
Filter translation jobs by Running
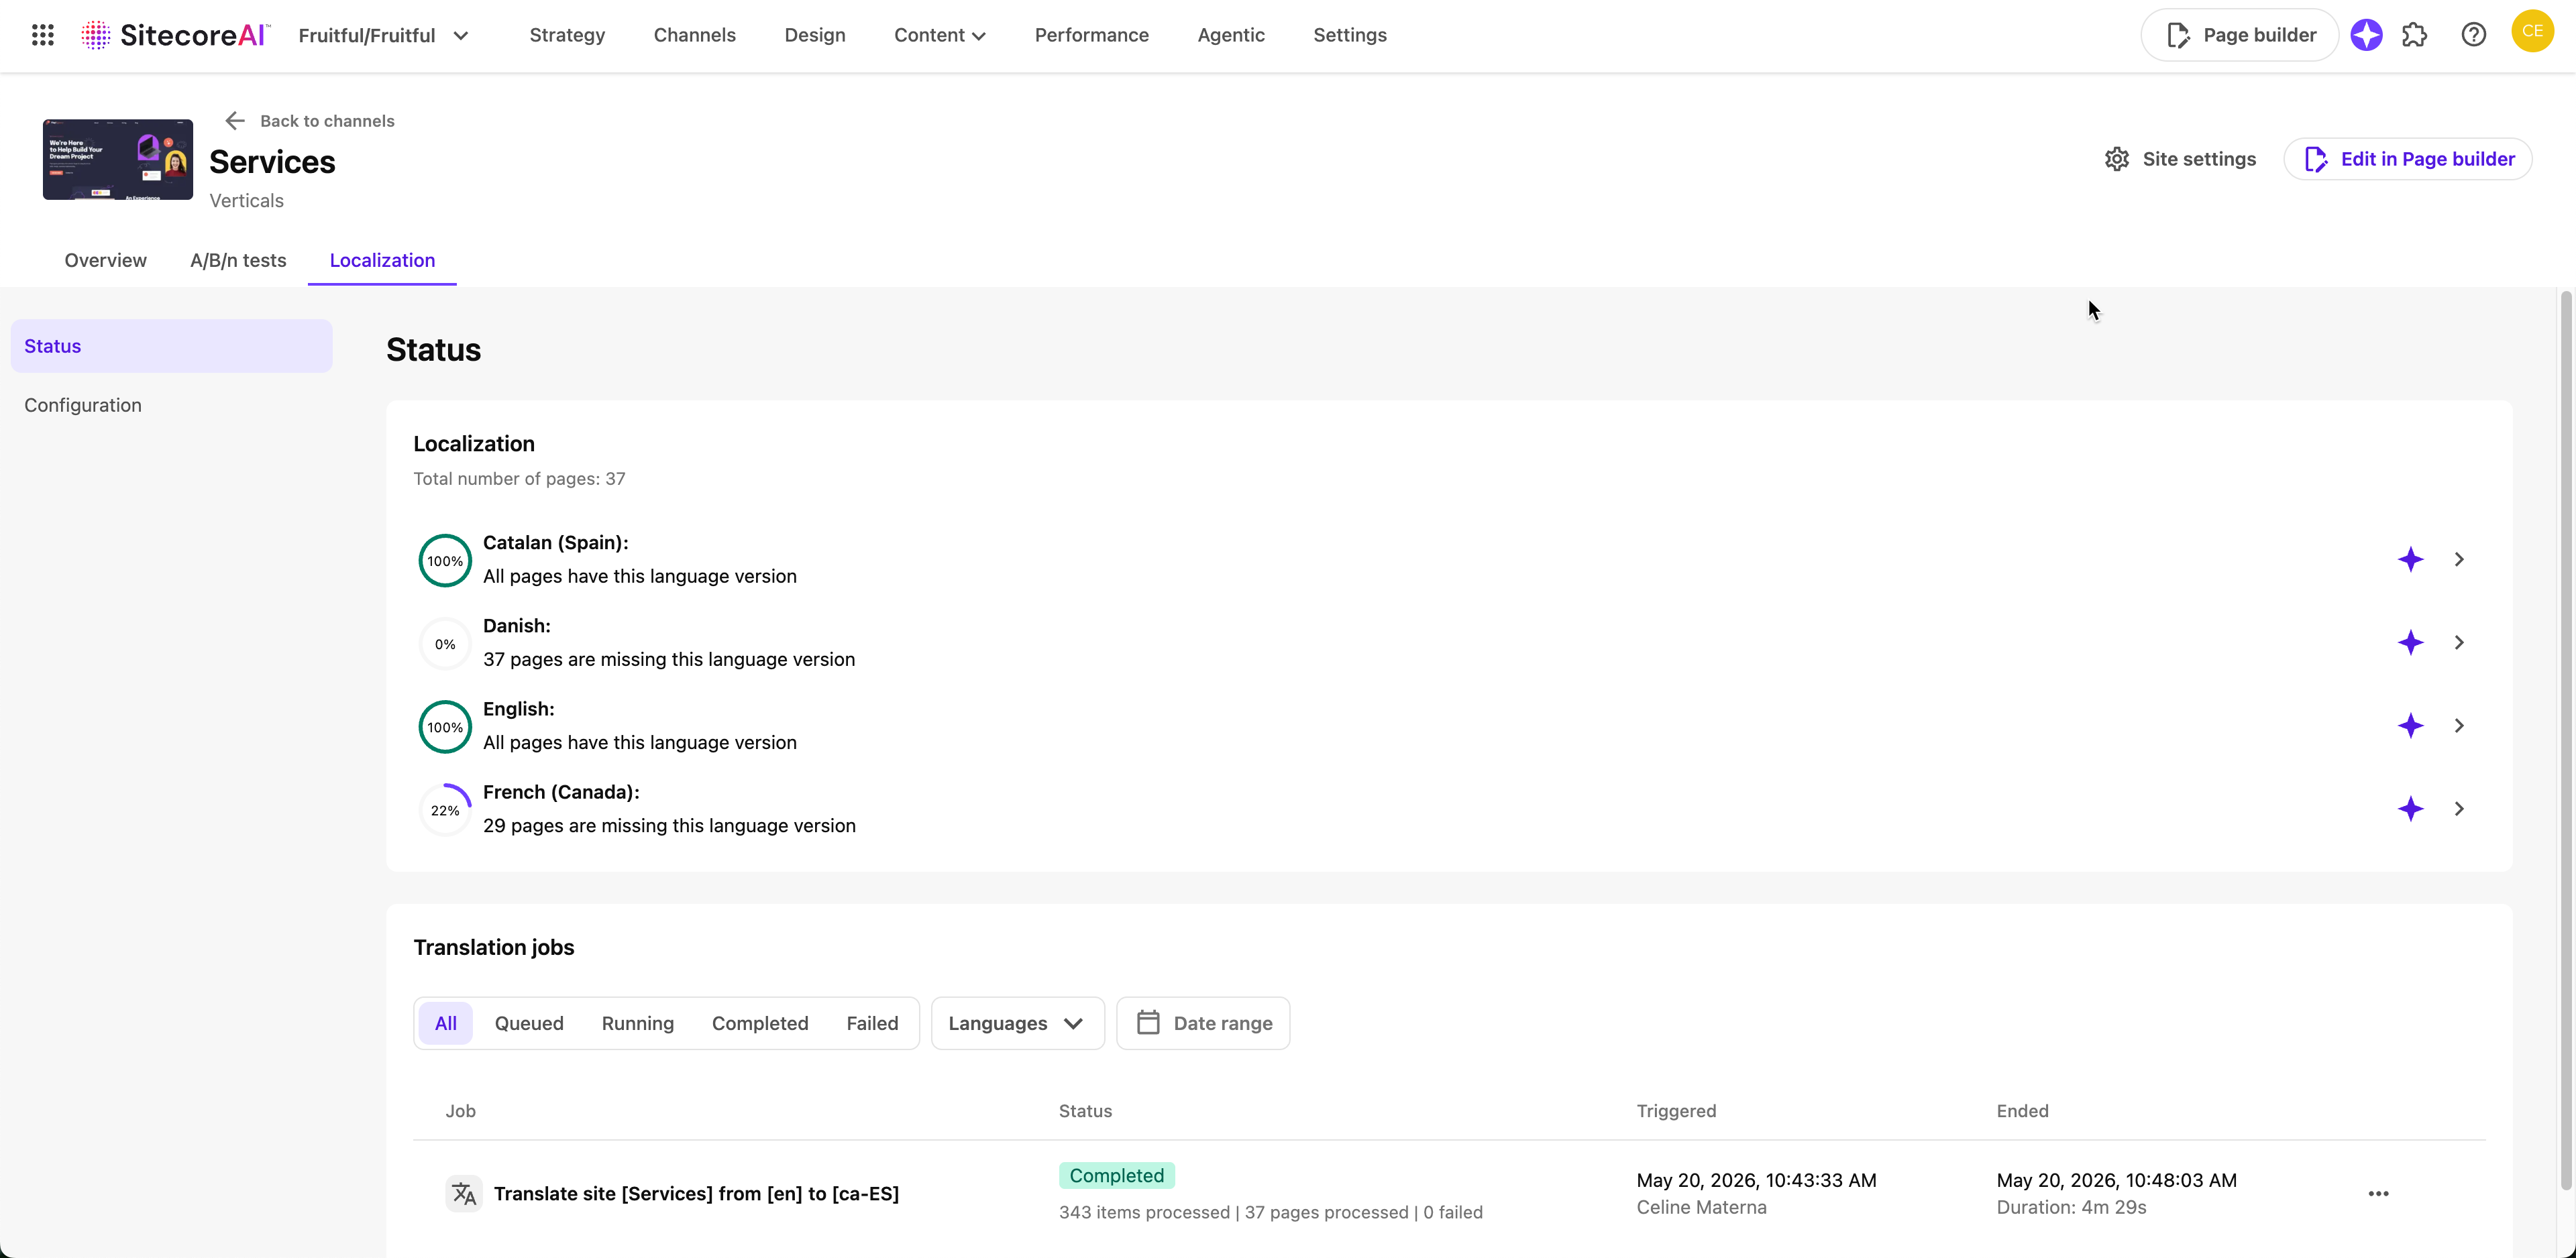[x=638, y=1023]
